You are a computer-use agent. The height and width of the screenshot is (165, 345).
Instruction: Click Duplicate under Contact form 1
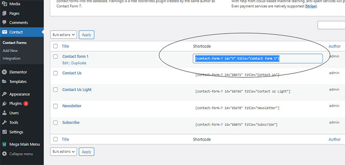pyautogui.click(x=79, y=63)
